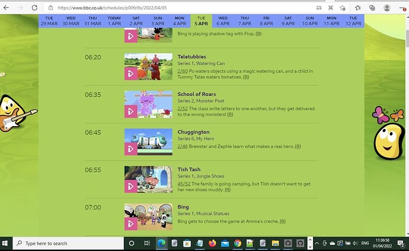
Task: Open the Mail app from taskbar
Action: 225,243
